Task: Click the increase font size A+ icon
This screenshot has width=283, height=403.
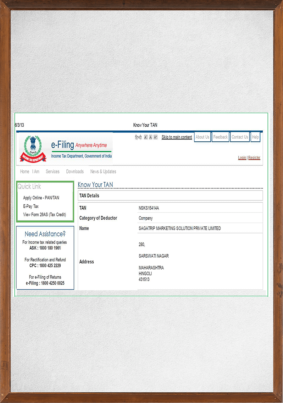Action: tap(155, 137)
